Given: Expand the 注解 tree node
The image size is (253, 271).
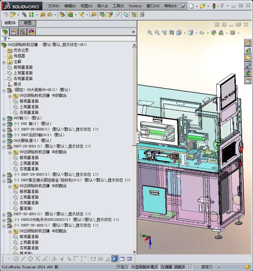Looking at the screenshot, I should click(x=4, y=62).
